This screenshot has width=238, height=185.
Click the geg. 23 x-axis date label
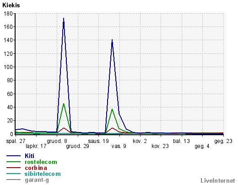click(x=223, y=141)
